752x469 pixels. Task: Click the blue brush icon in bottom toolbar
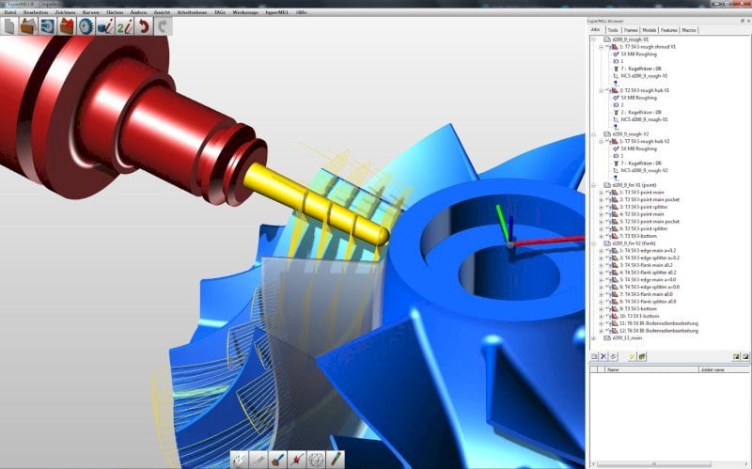(277, 460)
